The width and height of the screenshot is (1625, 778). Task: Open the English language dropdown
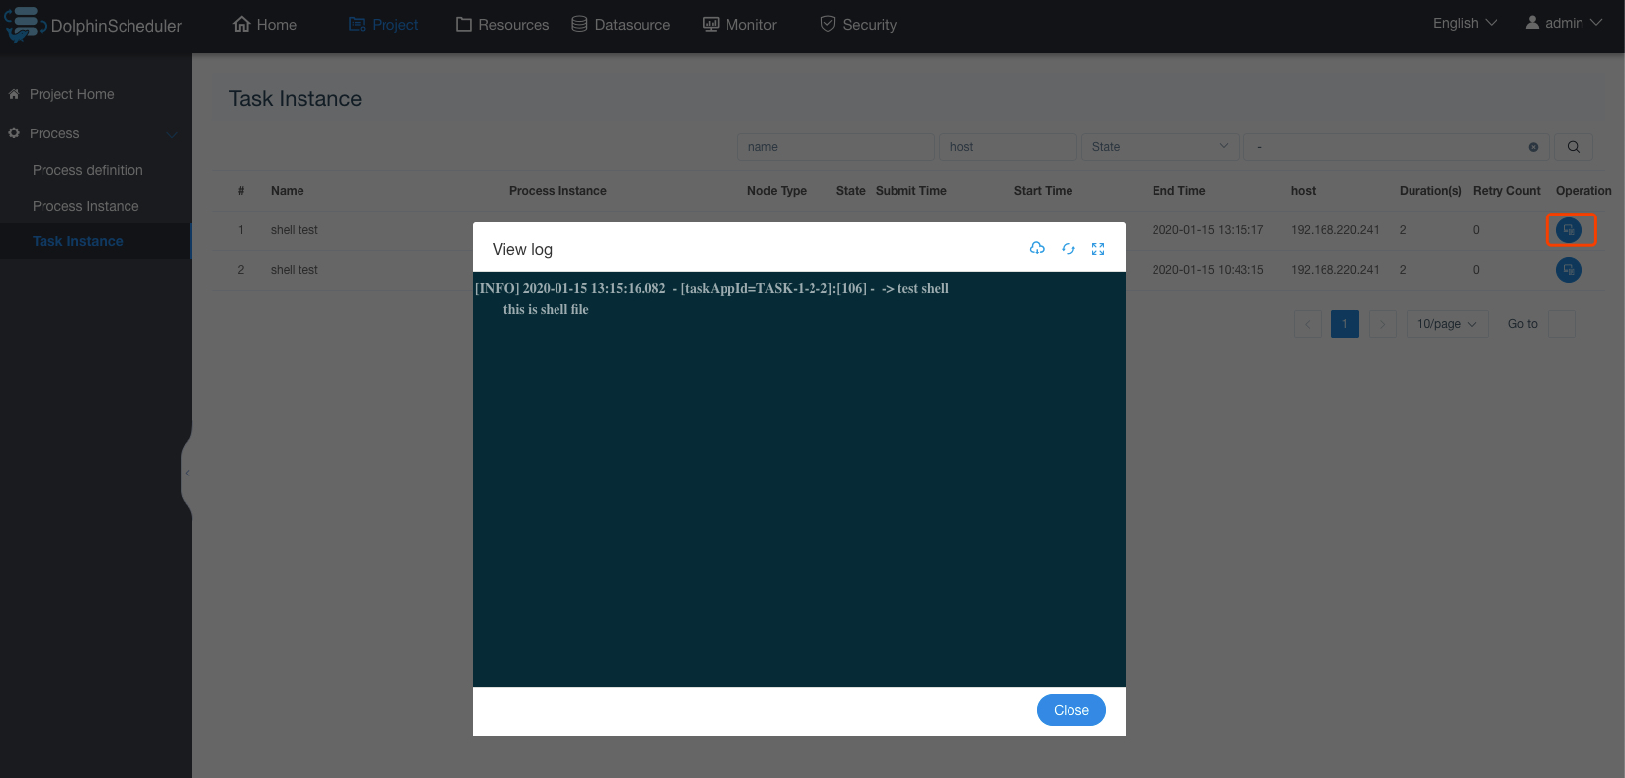(x=1465, y=23)
